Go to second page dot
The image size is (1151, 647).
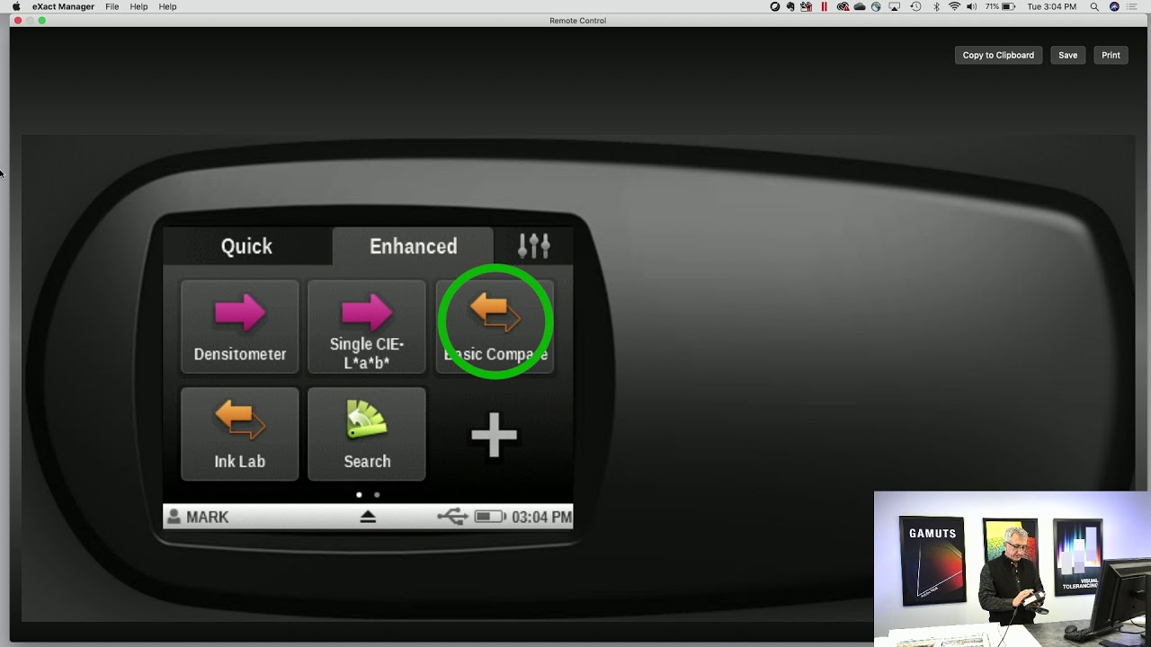point(377,494)
